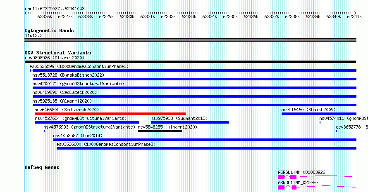Select the blue nsv1053587 variant bar
Viewport: 368px width, 192px height.
click(205, 140)
